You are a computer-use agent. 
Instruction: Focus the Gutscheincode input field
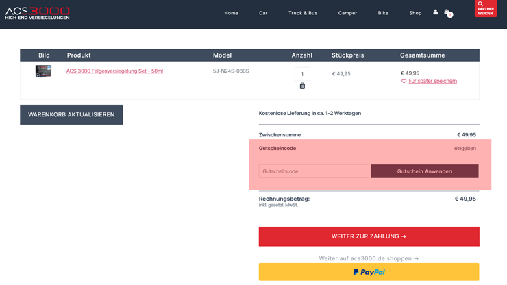314,171
